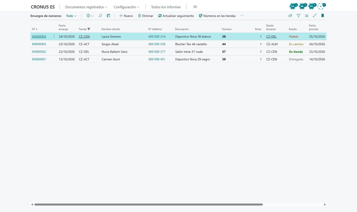Click the scrollbar left arrow
The height and width of the screenshot is (212, 357).
tap(32, 205)
